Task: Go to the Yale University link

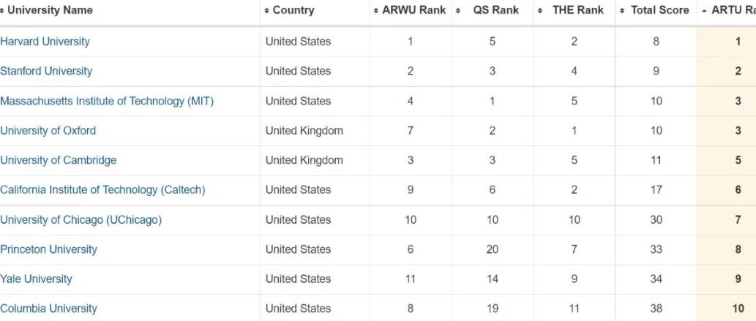Action: [x=37, y=279]
